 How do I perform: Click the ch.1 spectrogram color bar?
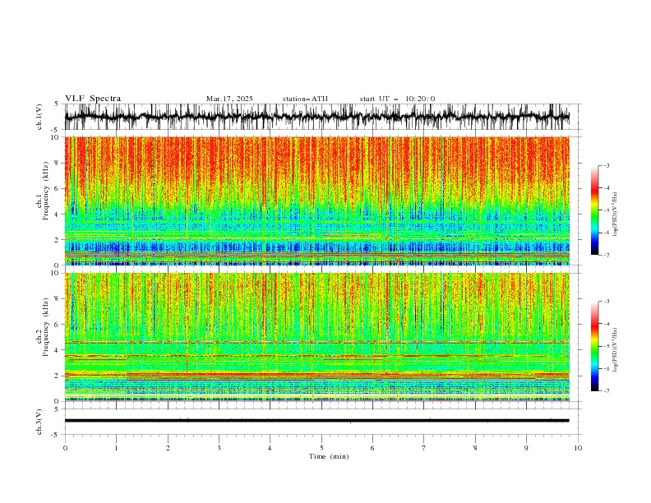(594, 210)
